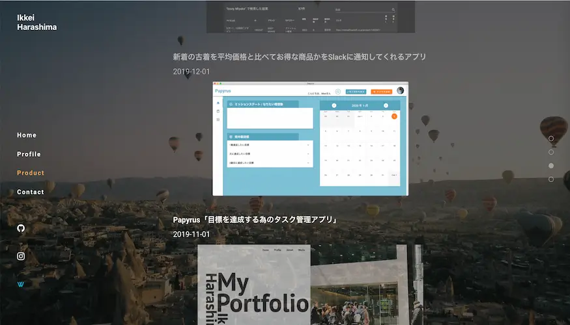Select the highlighted Product menu item
Image resolution: width=570 pixels, height=325 pixels.
(x=31, y=173)
